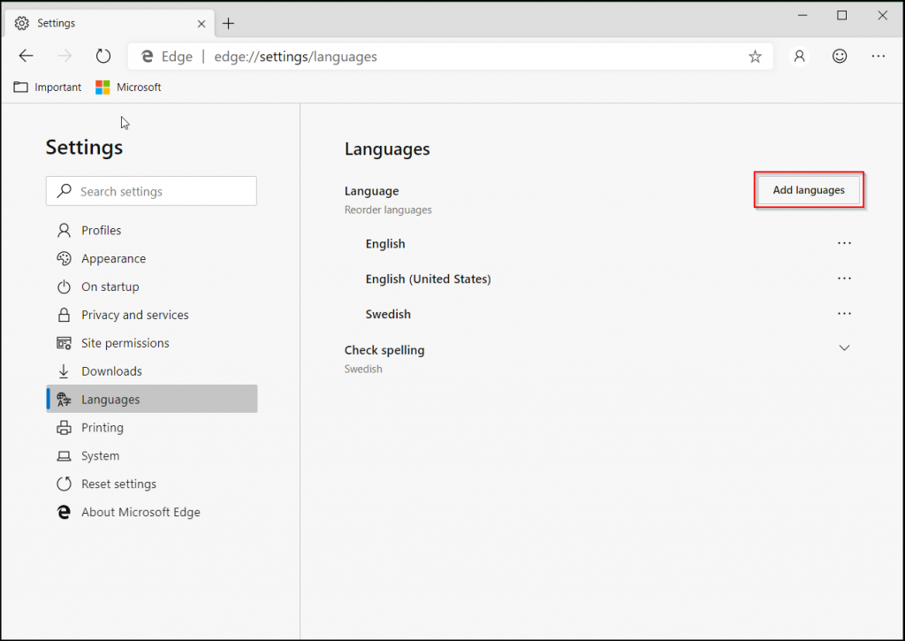The height and width of the screenshot is (641, 905).
Task: Open Privacy and services settings
Action: [x=133, y=315]
